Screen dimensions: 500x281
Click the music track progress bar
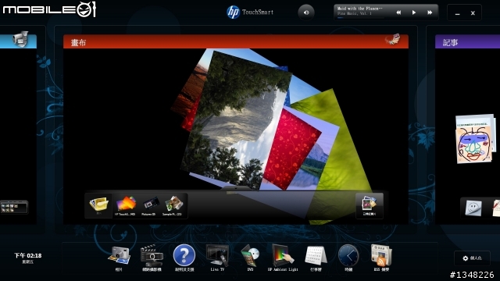[x=360, y=18]
